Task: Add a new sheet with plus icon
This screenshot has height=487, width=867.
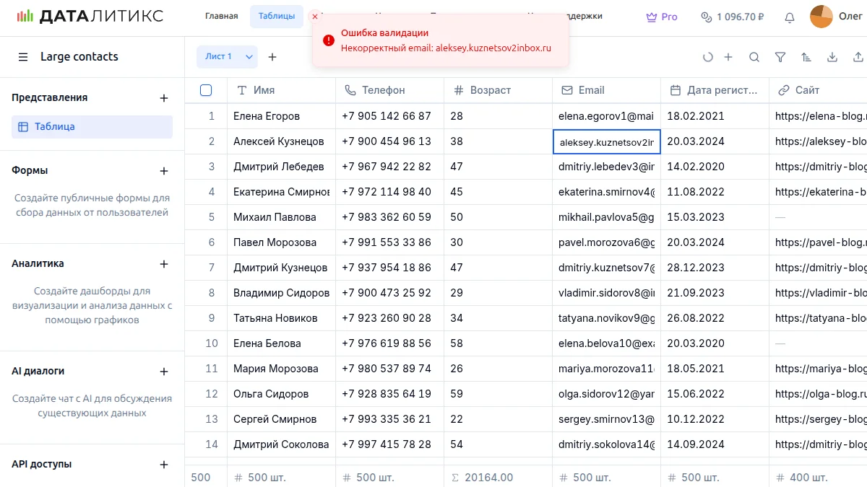Action: coord(272,57)
